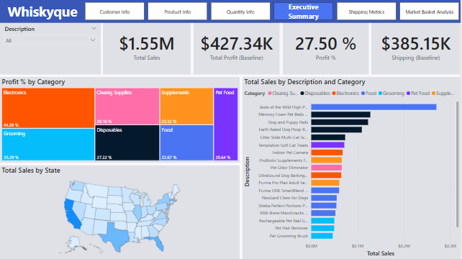Screen dimensions: 462x259
Task: Select the Executive Summary tab
Action: click(x=304, y=12)
